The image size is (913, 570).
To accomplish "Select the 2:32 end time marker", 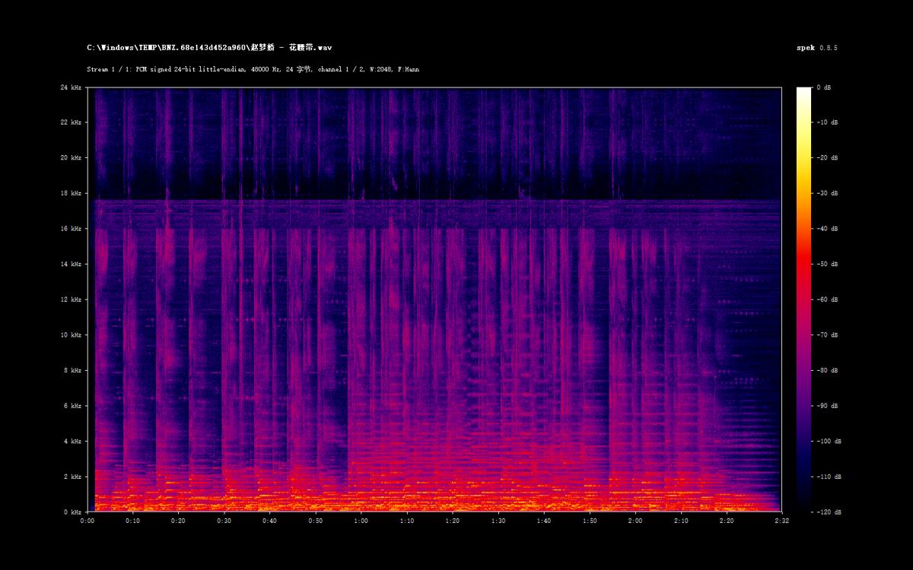I will pos(781,521).
